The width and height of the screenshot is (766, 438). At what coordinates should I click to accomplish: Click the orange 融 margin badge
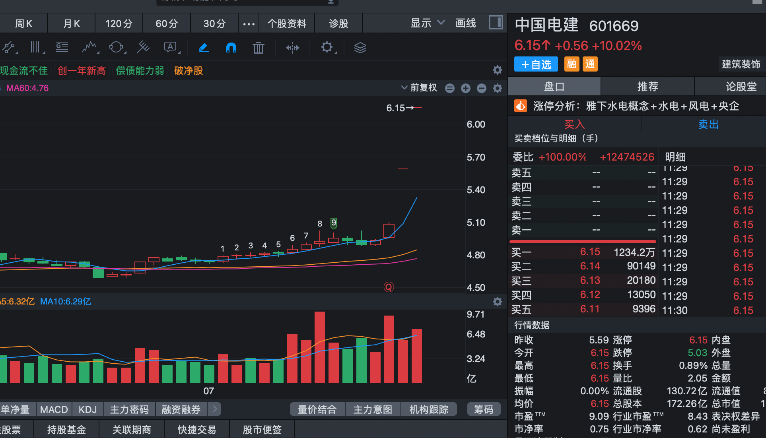click(572, 64)
